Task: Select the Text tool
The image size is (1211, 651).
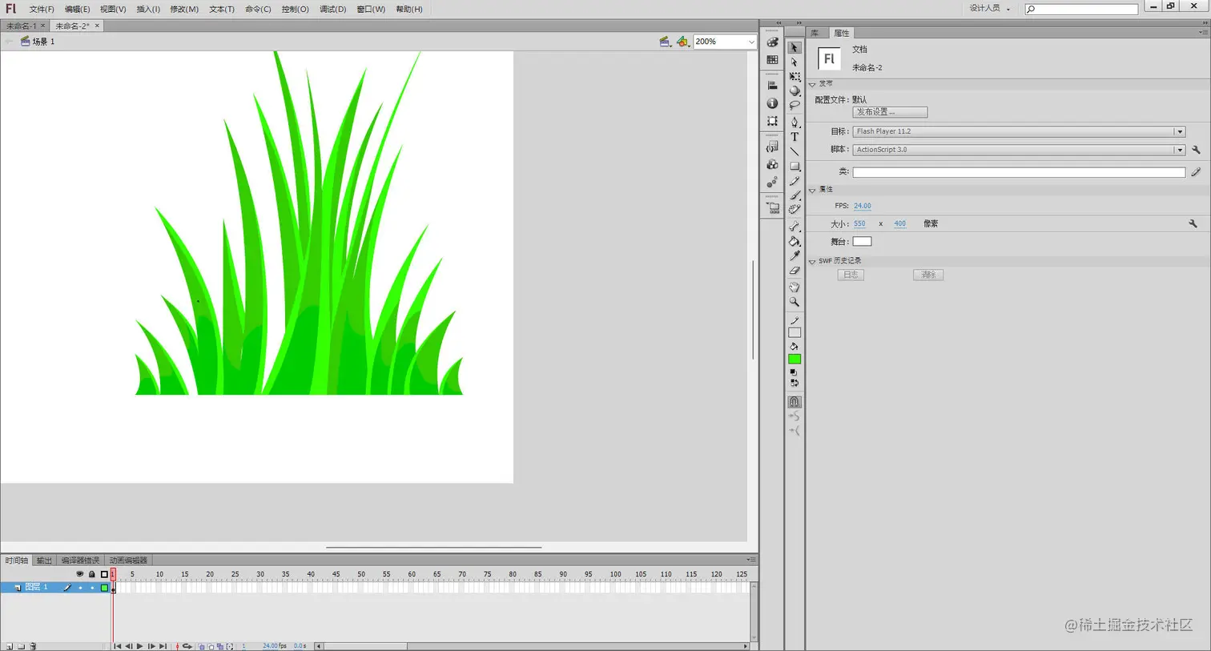Action: [x=794, y=136]
